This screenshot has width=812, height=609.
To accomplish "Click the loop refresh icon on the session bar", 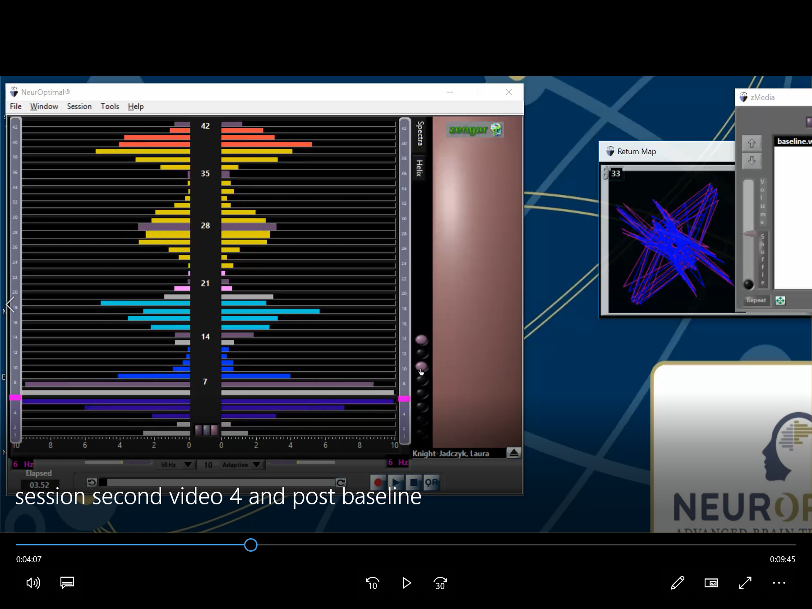I will pyautogui.click(x=341, y=482).
